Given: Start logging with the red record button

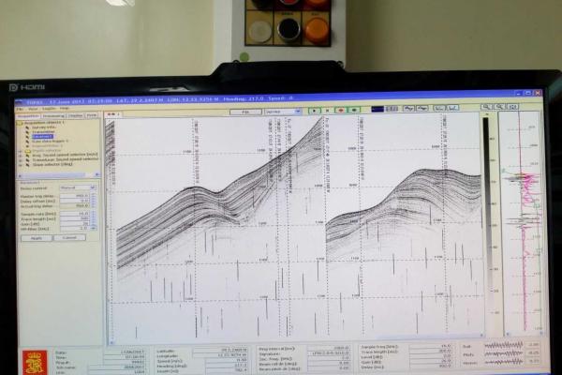Looking at the screenshot, I should (x=341, y=111).
